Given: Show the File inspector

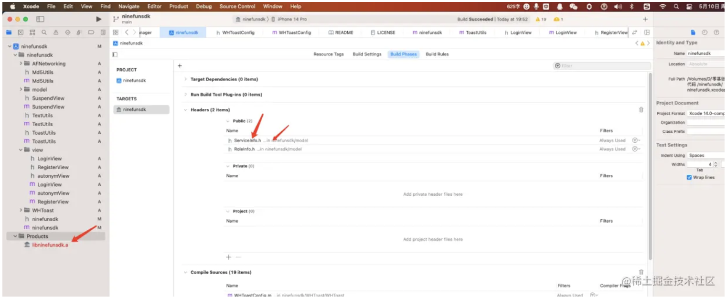Looking at the screenshot, I should (x=693, y=32).
